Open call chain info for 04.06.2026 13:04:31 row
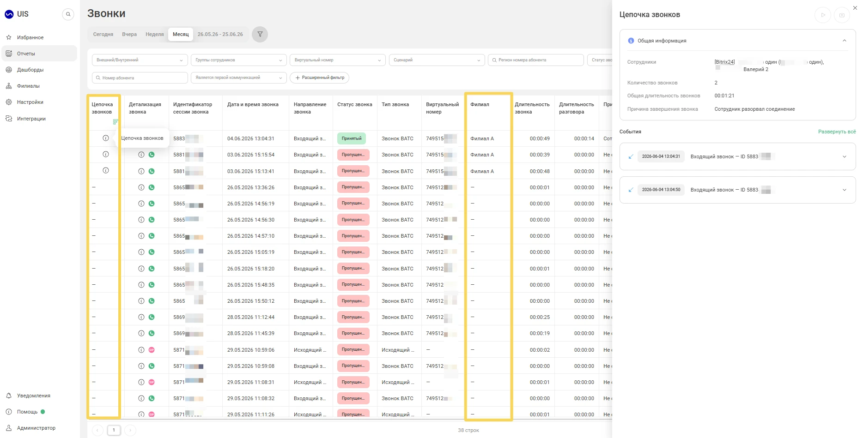863x438 pixels. pos(106,138)
